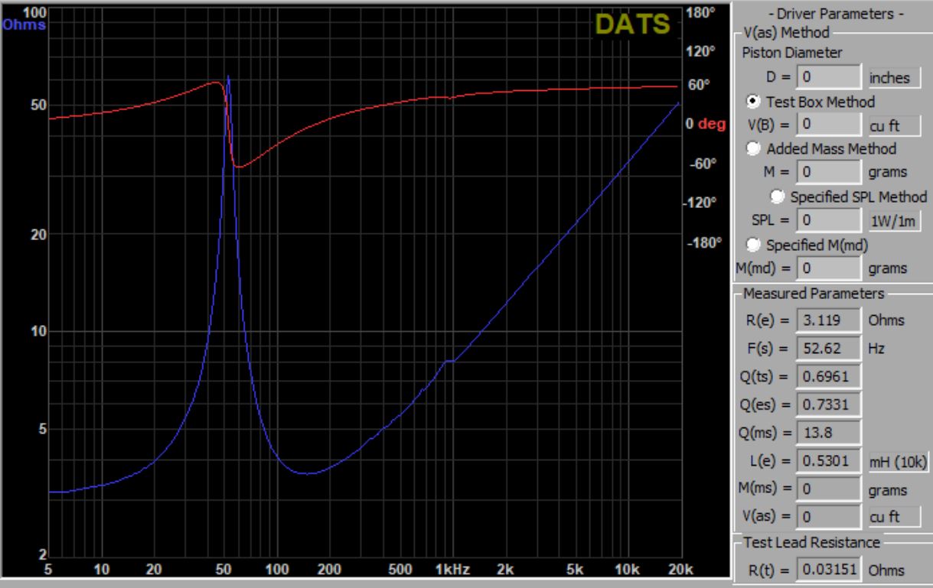Viewport: 933px width, 588px height.
Task: Select the Test Box Method radio button
Action: tap(754, 101)
